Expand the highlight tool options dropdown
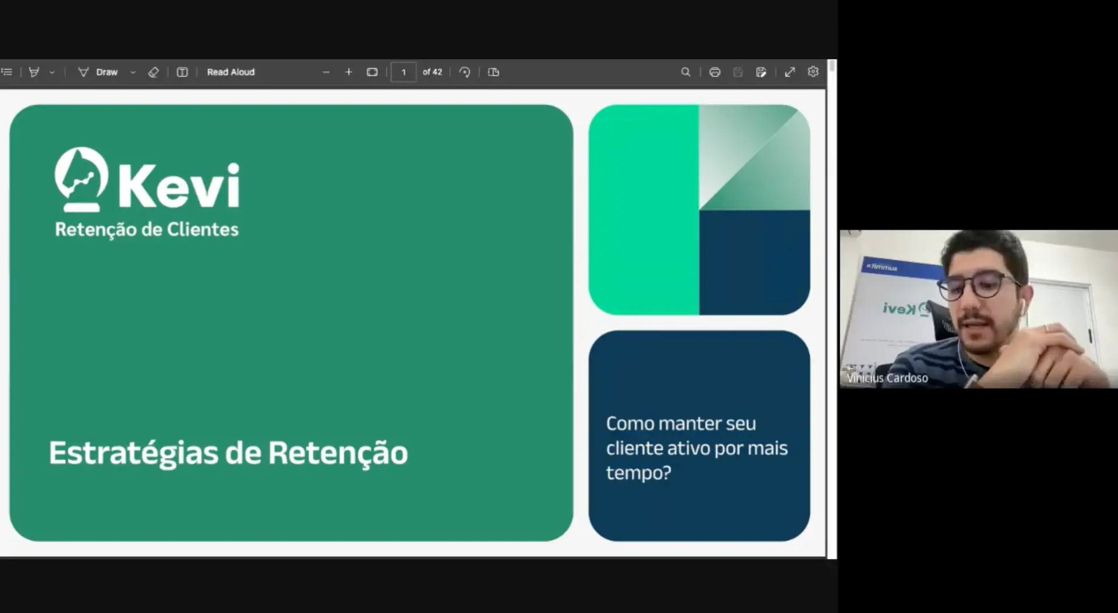Image resolution: width=1118 pixels, height=613 pixels. (52, 72)
